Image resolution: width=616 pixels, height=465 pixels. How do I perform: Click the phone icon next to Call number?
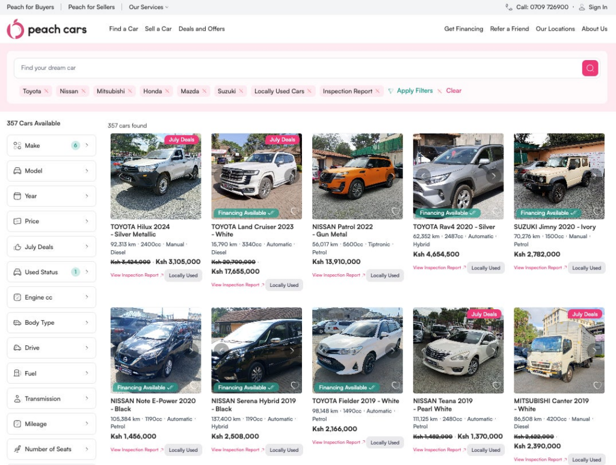point(509,7)
